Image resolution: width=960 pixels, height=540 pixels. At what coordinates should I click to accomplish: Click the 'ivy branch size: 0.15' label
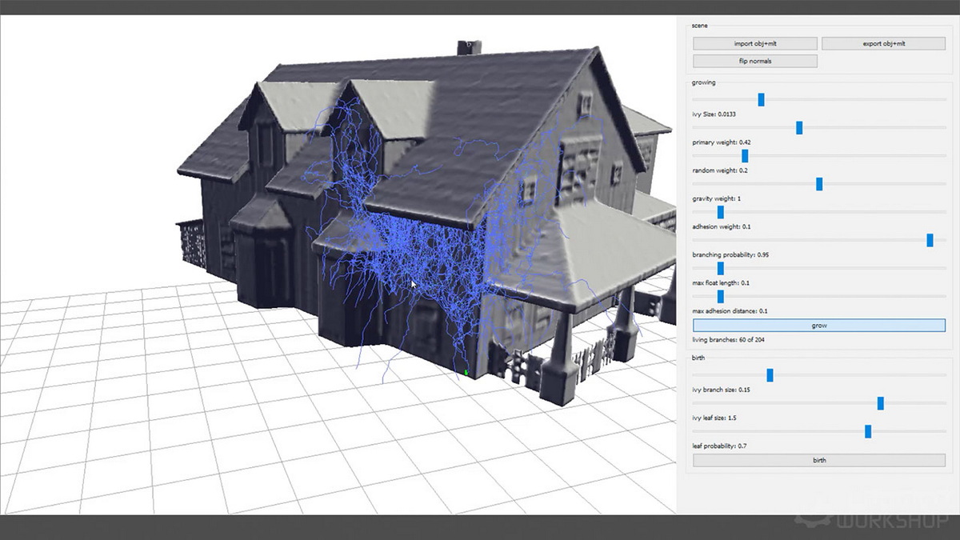click(721, 390)
